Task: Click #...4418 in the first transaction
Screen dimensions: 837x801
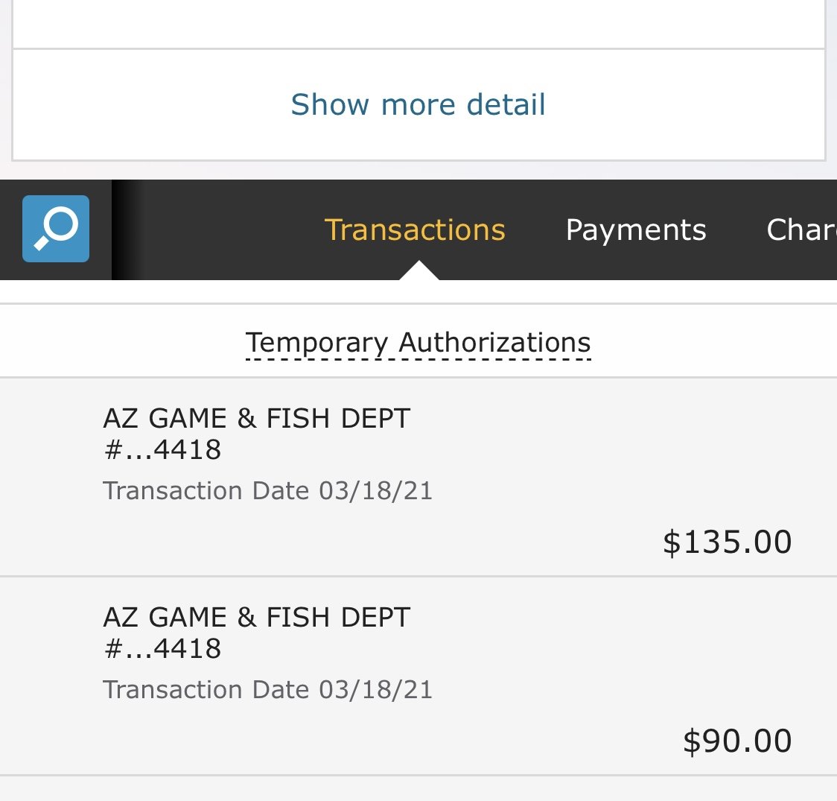Action: (162, 450)
